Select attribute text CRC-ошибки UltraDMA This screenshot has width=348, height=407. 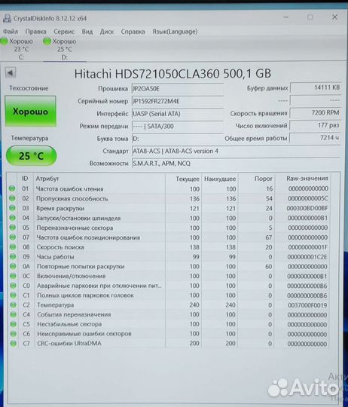69,344
